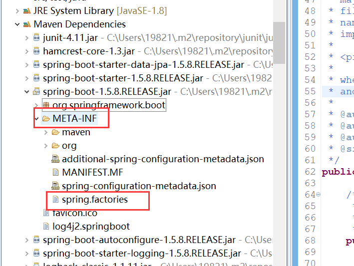Click the spring-boot-1.5.8.RELEASE jar icon

point(36,91)
